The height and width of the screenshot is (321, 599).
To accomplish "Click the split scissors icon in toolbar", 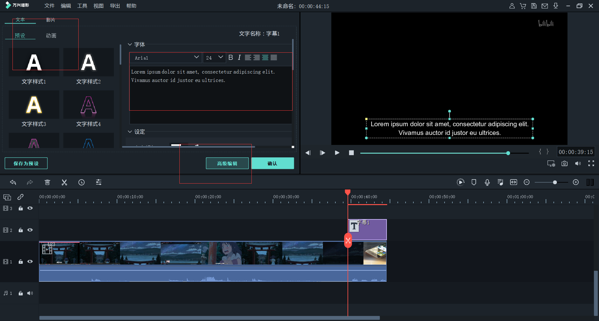I will 64,182.
